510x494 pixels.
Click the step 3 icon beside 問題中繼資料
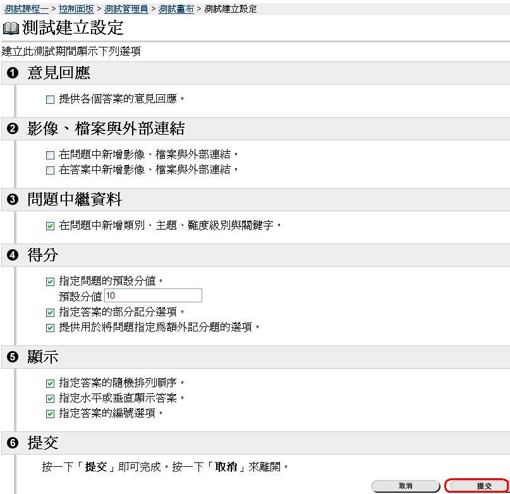click(13, 200)
